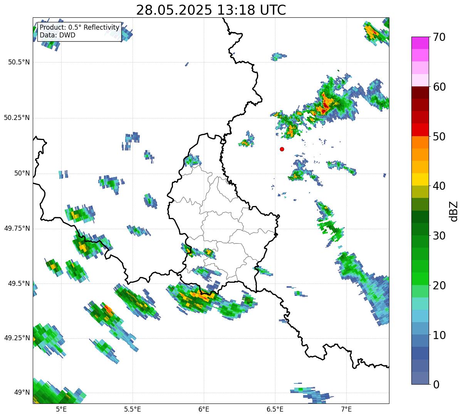Click the 49.25°N latitude label
Viewport: 463px width, 417px height.
click(17, 338)
